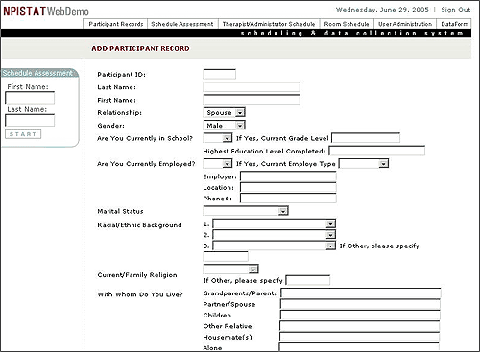This screenshot has width=480, height=352.
Task: Select the Employer text field
Action: coord(288,176)
